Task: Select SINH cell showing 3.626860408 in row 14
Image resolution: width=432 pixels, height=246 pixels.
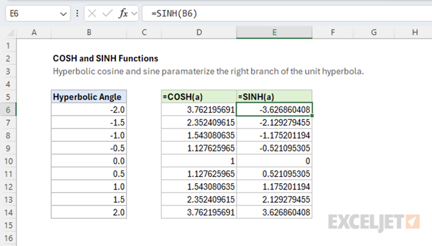Action: pos(275,213)
